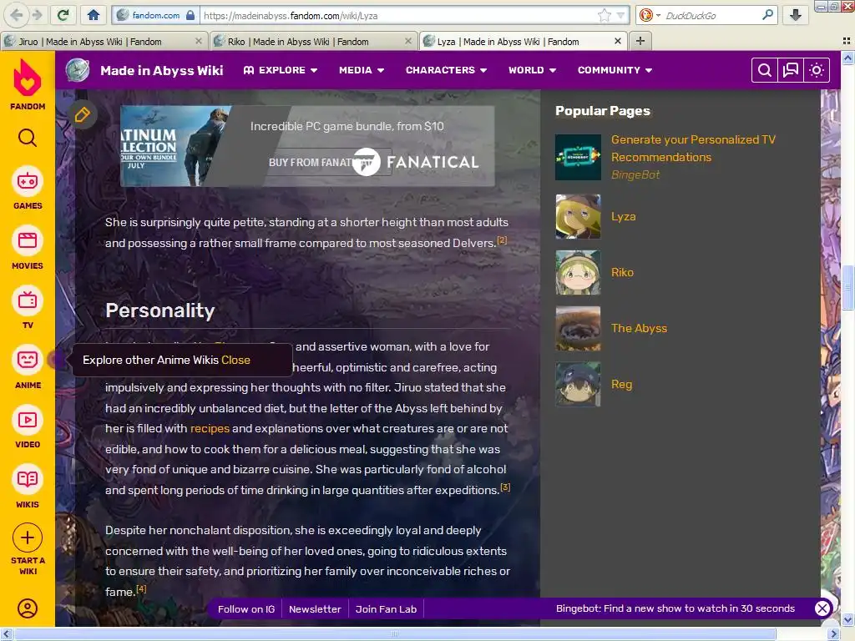Open the discussions speech bubble icon

(x=791, y=70)
